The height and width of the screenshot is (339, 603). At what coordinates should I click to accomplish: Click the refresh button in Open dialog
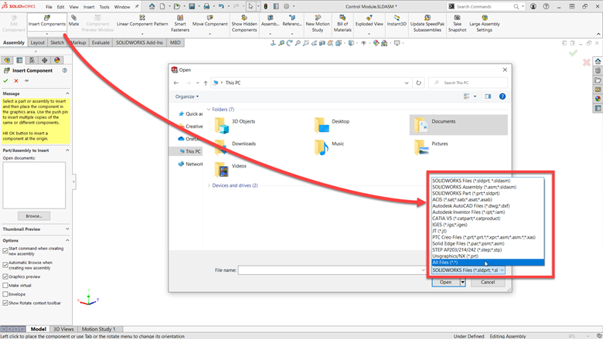[418, 83]
